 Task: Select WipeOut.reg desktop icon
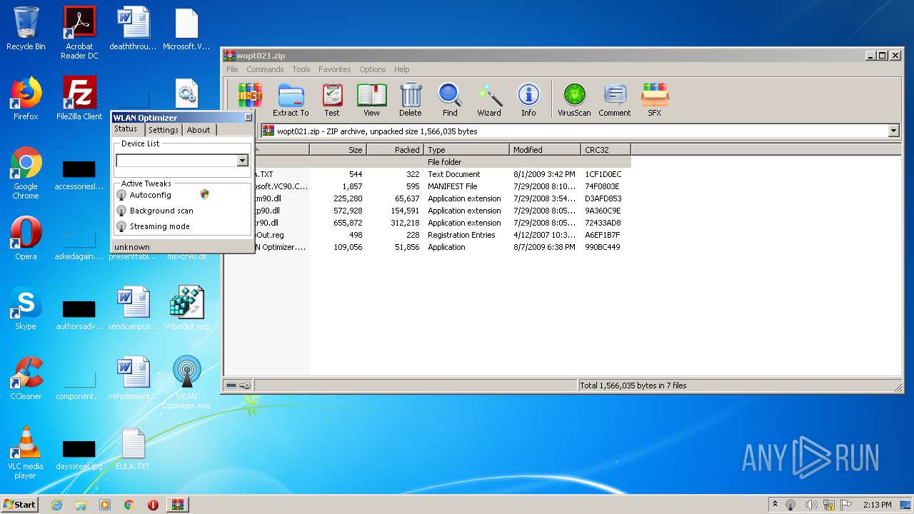(x=186, y=308)
